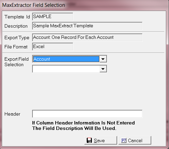
Task: Click the File Format label
Action: [16, 47]
